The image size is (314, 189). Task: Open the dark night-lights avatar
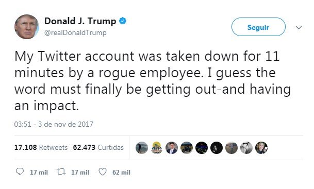click(202, 148)
